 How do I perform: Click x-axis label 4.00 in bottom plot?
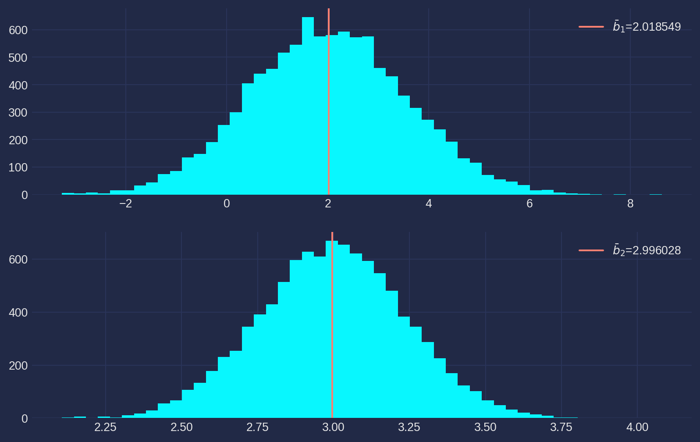[637, 428]
